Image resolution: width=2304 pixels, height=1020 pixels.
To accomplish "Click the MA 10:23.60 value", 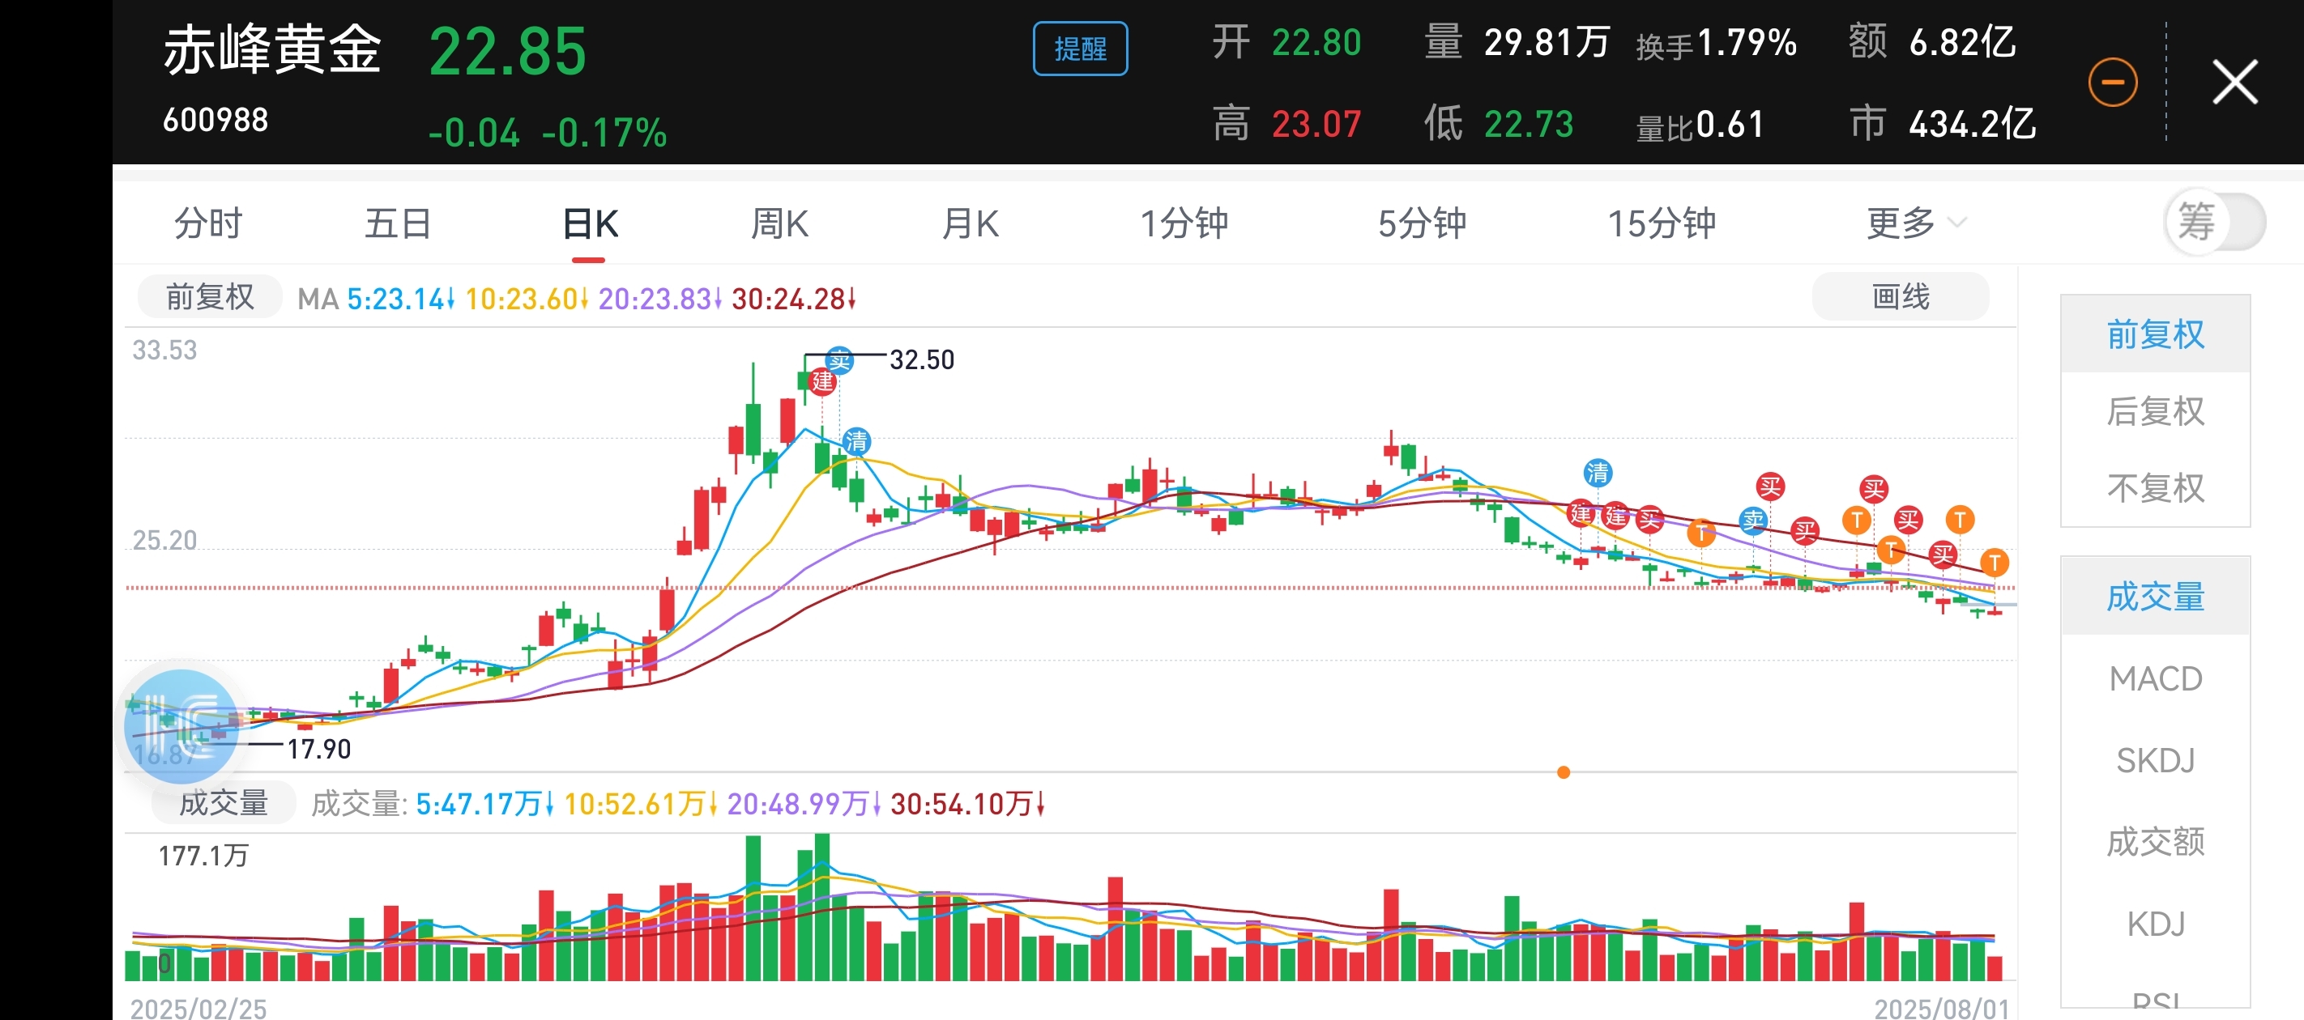I will click(527, 299).
